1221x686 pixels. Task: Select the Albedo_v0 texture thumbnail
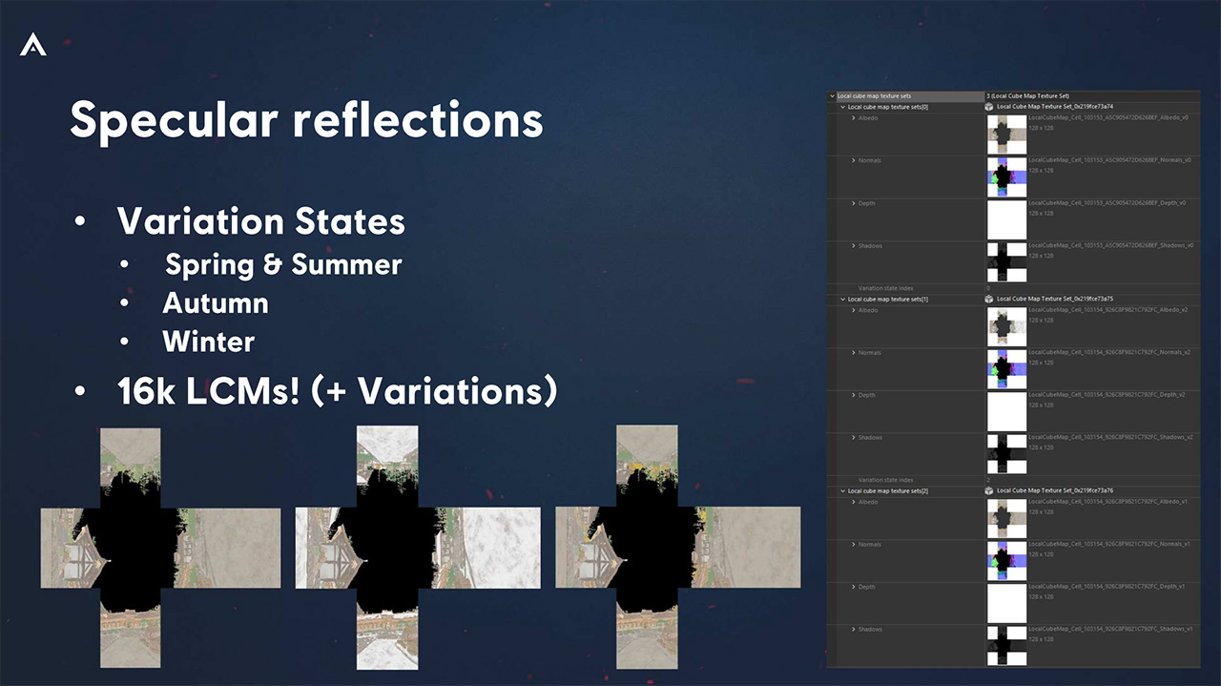(1006, 135)
